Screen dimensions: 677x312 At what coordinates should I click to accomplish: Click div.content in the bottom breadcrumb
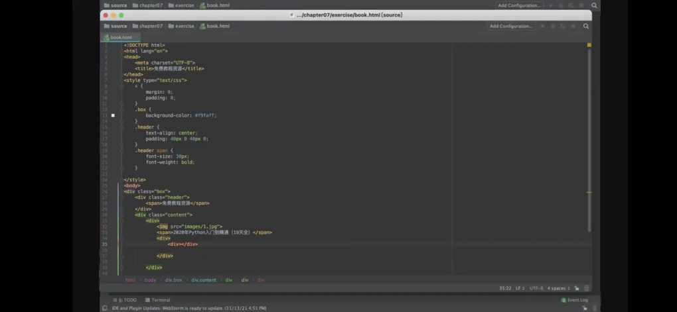pyautogui.click(x=204, y=280)
